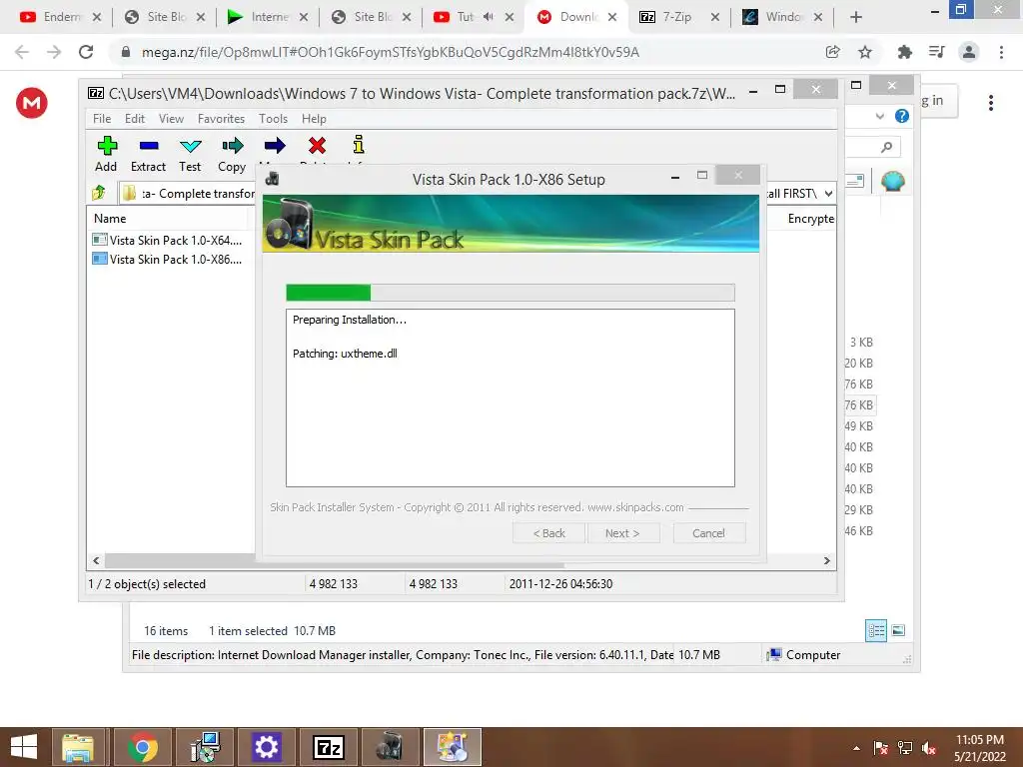
Task: Click the browser forward arrow
Action: coord(54,52)
